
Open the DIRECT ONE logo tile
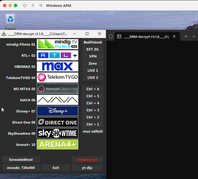tap(58, 122)
